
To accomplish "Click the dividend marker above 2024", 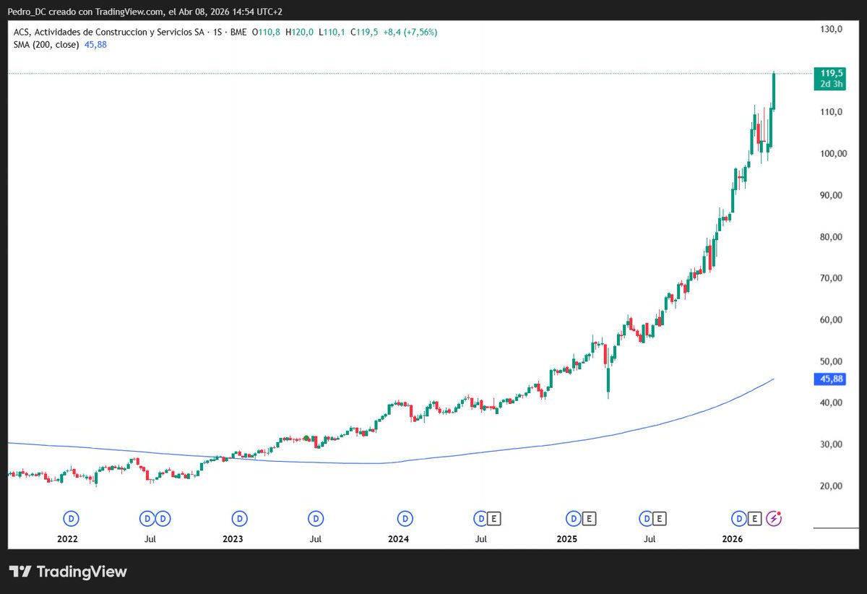I will click(406, 518).
